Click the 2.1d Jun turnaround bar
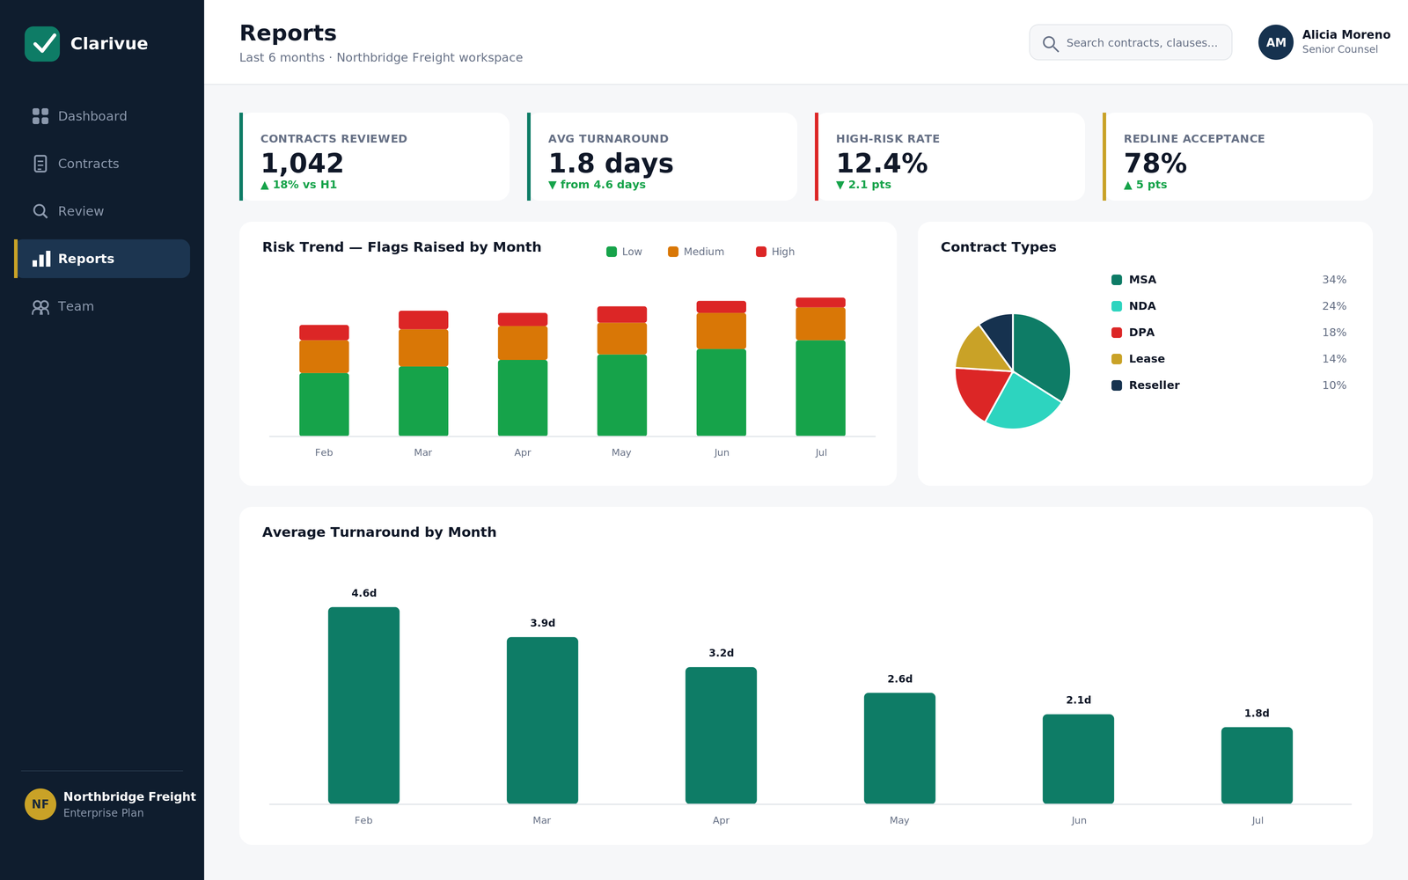Image resolution: width=1408 pixels, height=880 pixels. coord(1078,759)
